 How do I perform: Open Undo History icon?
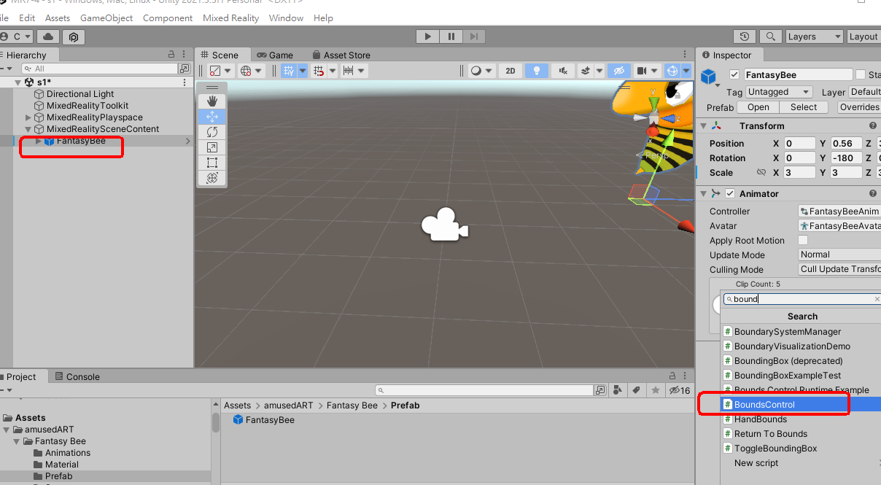tap(744, 36)
